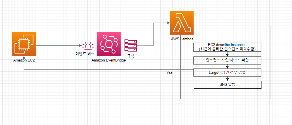292x125 pixels.
Task: Select the 'Large이상인 경우 검출' step box
Action: pyautogui.click(x=227, y=72)
